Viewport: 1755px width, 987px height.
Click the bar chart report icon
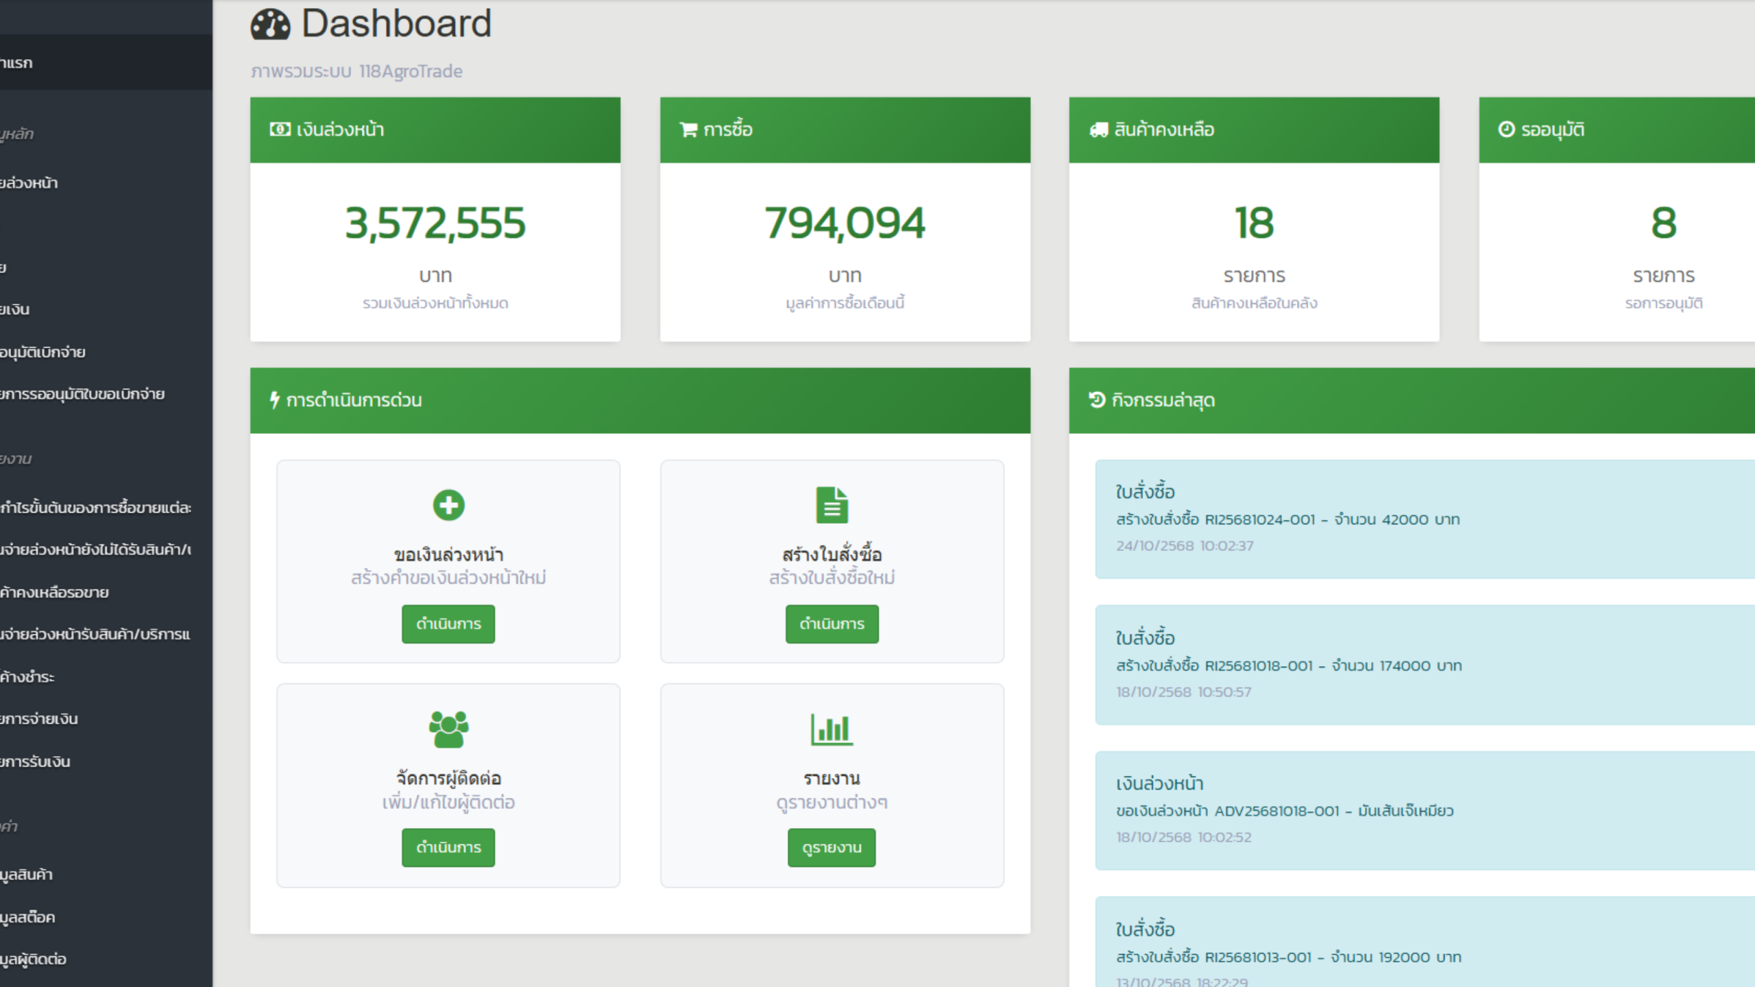tap(832, 729)
